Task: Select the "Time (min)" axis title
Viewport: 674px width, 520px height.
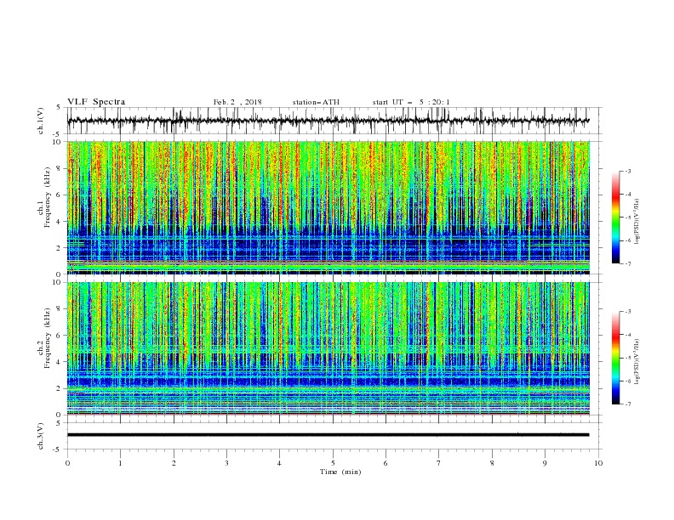Action: coord(340,472)
